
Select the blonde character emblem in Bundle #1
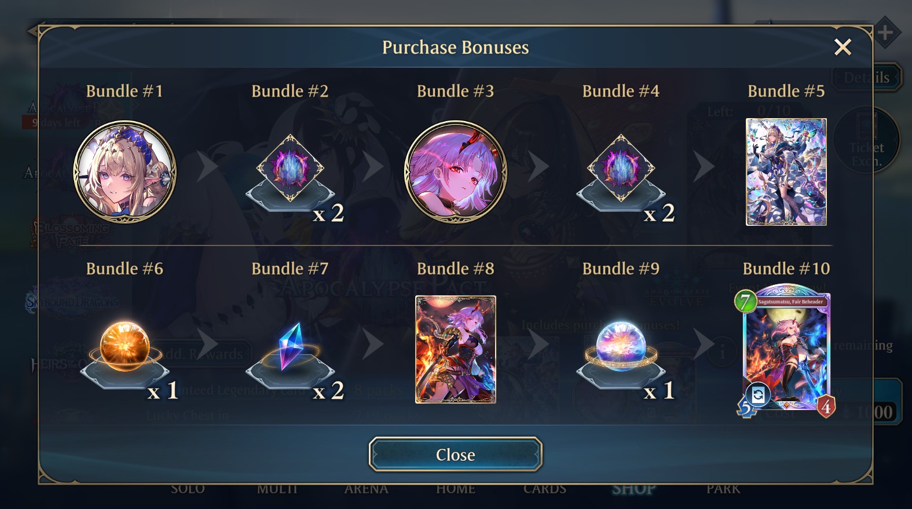point(125,172)
